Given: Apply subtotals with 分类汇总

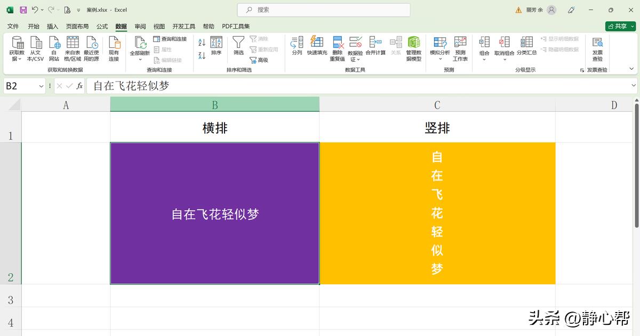Looking at the screenshot, I should [526, 48].
